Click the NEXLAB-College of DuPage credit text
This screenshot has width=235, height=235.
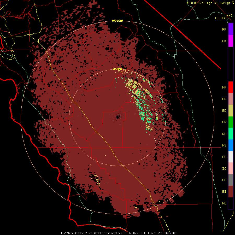[208, 3]
